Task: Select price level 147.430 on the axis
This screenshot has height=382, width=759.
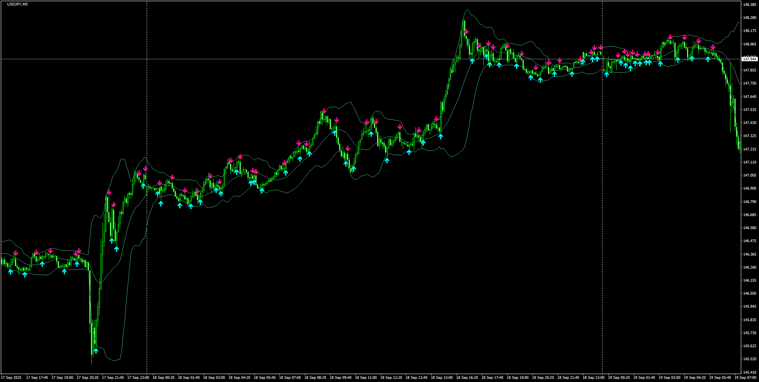Action: (x=750, y=123)
